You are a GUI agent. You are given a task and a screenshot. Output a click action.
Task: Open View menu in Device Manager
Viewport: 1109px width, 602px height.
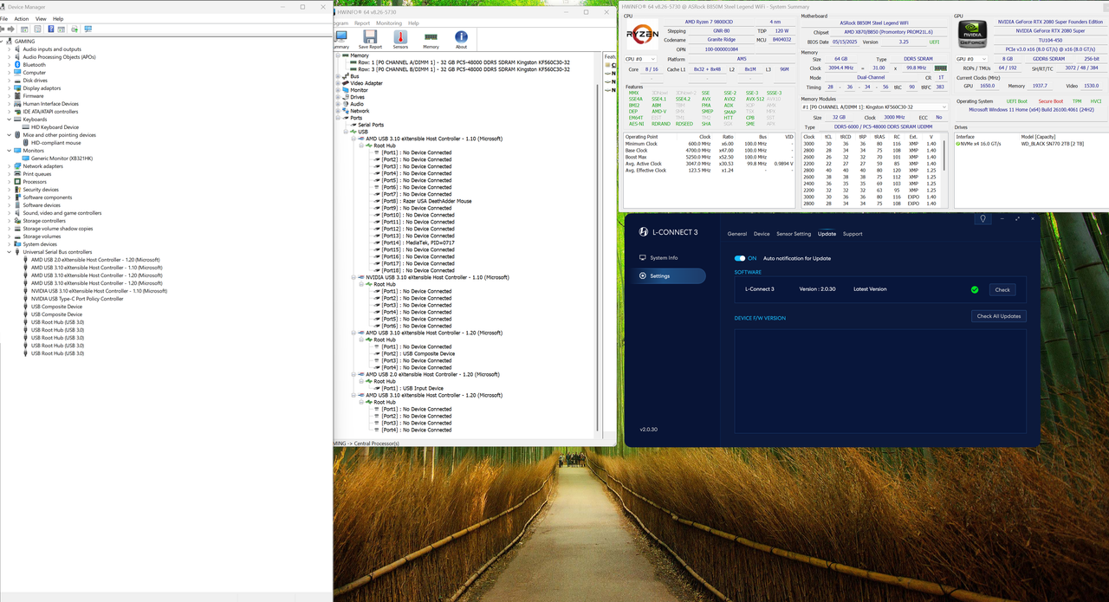[x=41, y=18]
